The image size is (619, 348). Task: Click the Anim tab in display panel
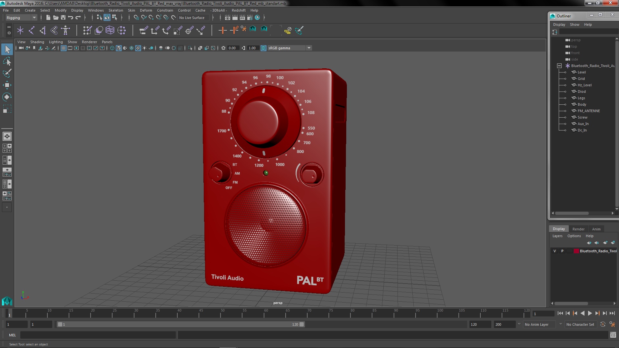pos(596,228)
